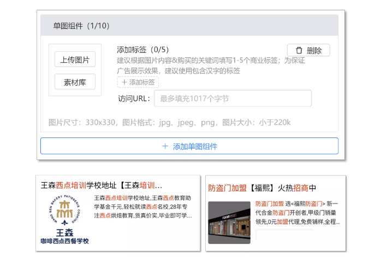Click the 防盗门加盟 选<福熙防盗门> description text
Screen dimensions: 387x270
297,213
